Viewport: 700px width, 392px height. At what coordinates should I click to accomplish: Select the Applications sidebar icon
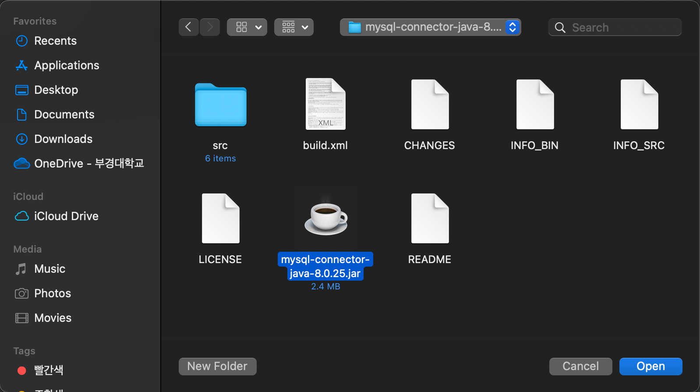[x=21, y=65]
